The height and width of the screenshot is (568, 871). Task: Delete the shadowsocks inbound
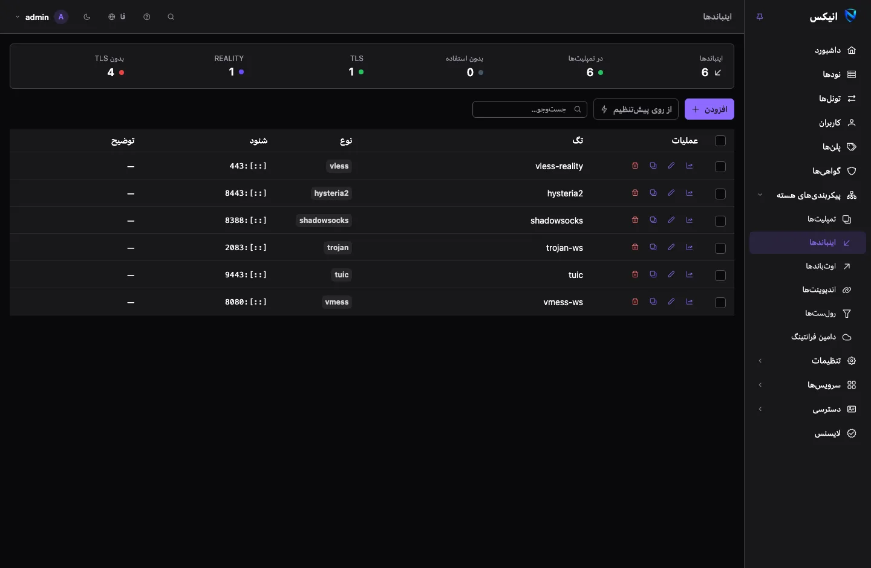[635, 220]
